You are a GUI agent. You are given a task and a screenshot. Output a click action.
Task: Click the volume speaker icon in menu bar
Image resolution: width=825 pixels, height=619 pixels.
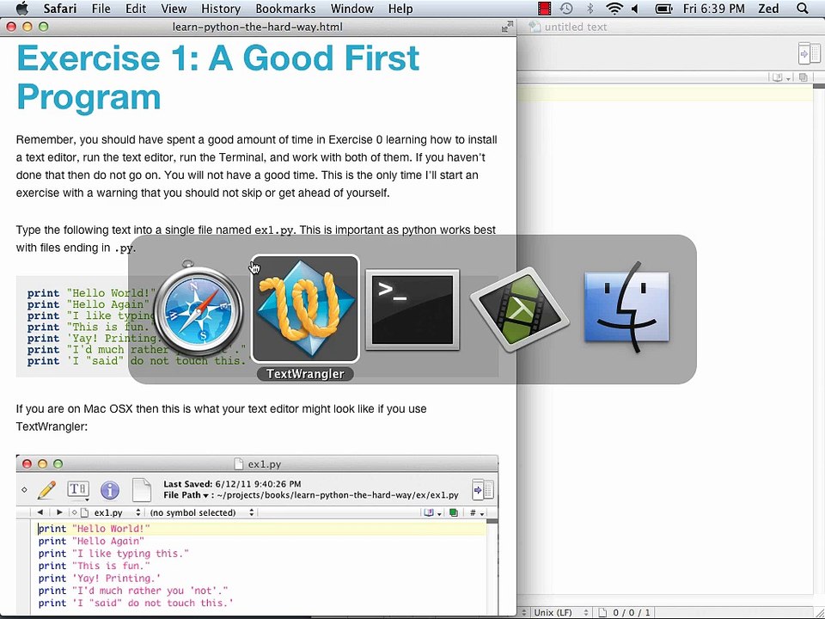pos(635,9)
